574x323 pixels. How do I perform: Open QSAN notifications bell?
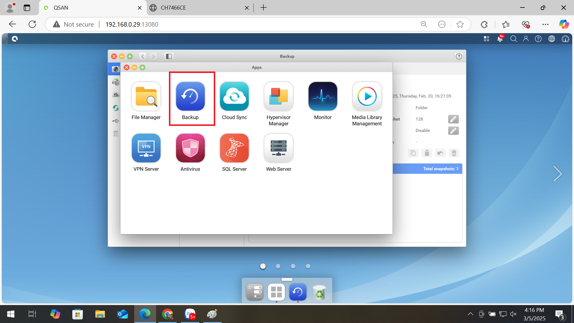(x=500, y=39)
